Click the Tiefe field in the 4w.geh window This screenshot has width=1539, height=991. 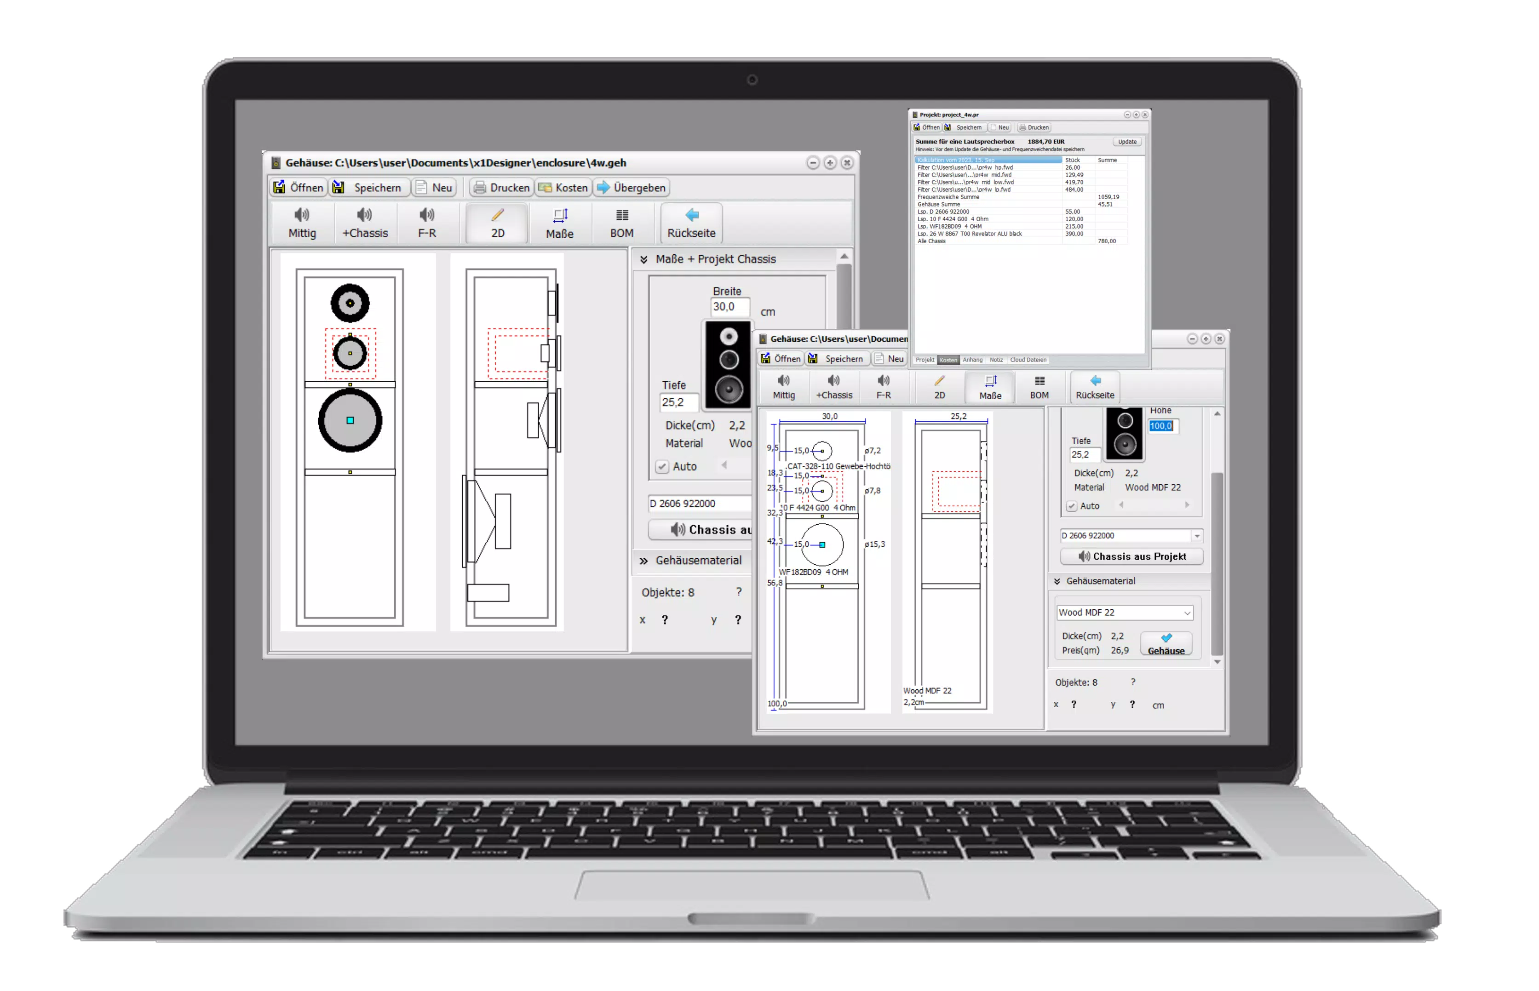(x=678, y=402)
